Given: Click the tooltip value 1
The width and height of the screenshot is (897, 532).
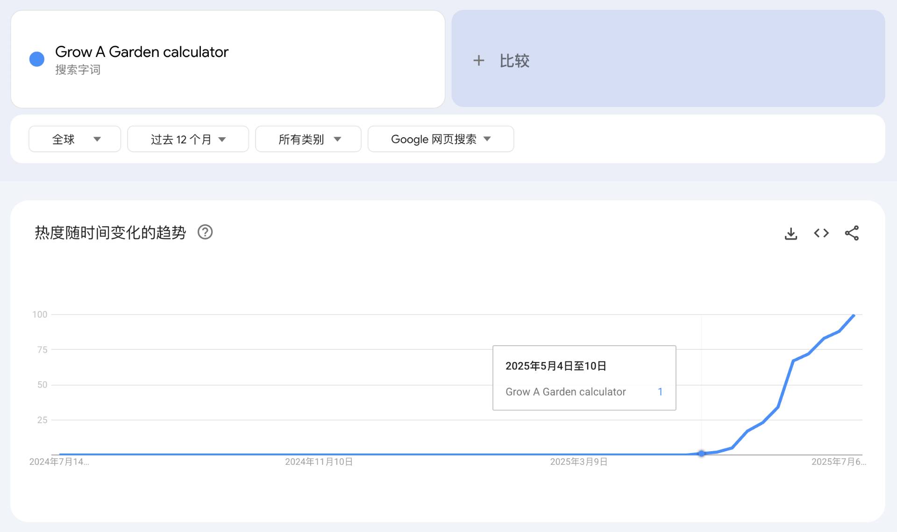Looking at the screenshot, I should point(660,392).
